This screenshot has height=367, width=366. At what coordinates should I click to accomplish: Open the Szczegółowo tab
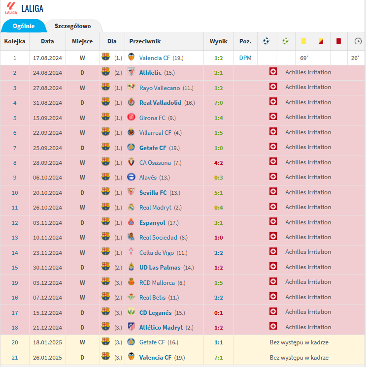[73, 26]
